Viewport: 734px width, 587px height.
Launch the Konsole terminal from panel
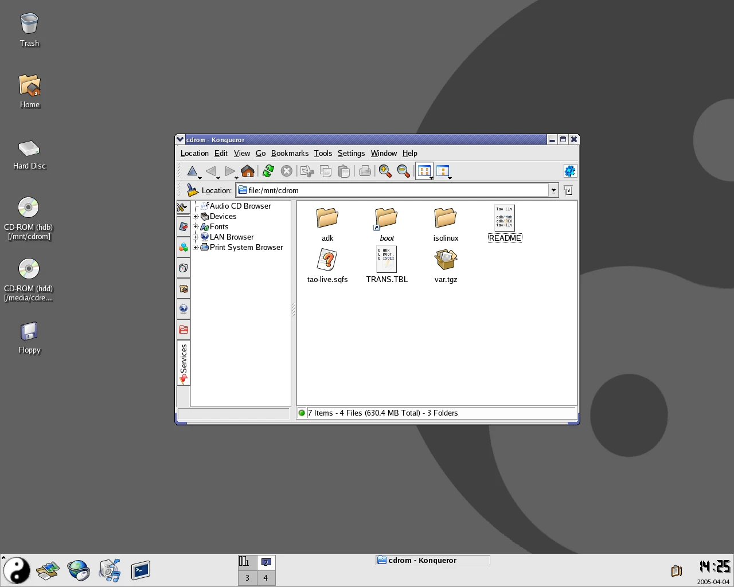pos(140,570)
